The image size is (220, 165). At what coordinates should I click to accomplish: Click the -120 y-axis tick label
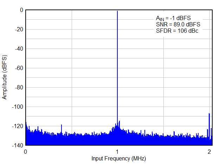pos(18,126)
